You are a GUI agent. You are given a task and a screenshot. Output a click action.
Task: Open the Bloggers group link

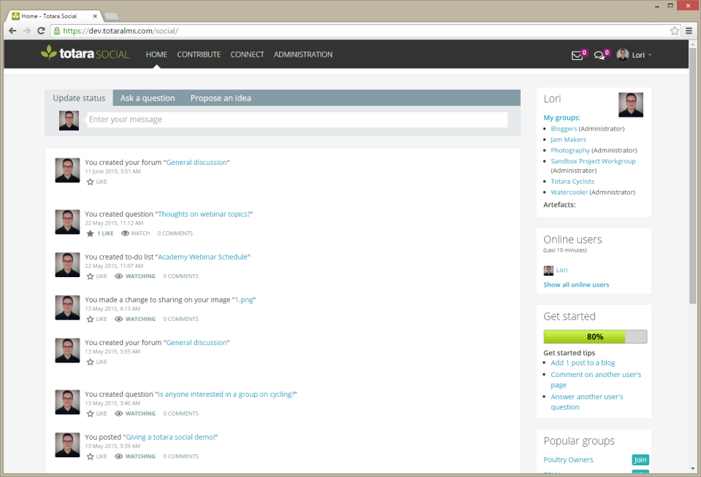(564, 129)
